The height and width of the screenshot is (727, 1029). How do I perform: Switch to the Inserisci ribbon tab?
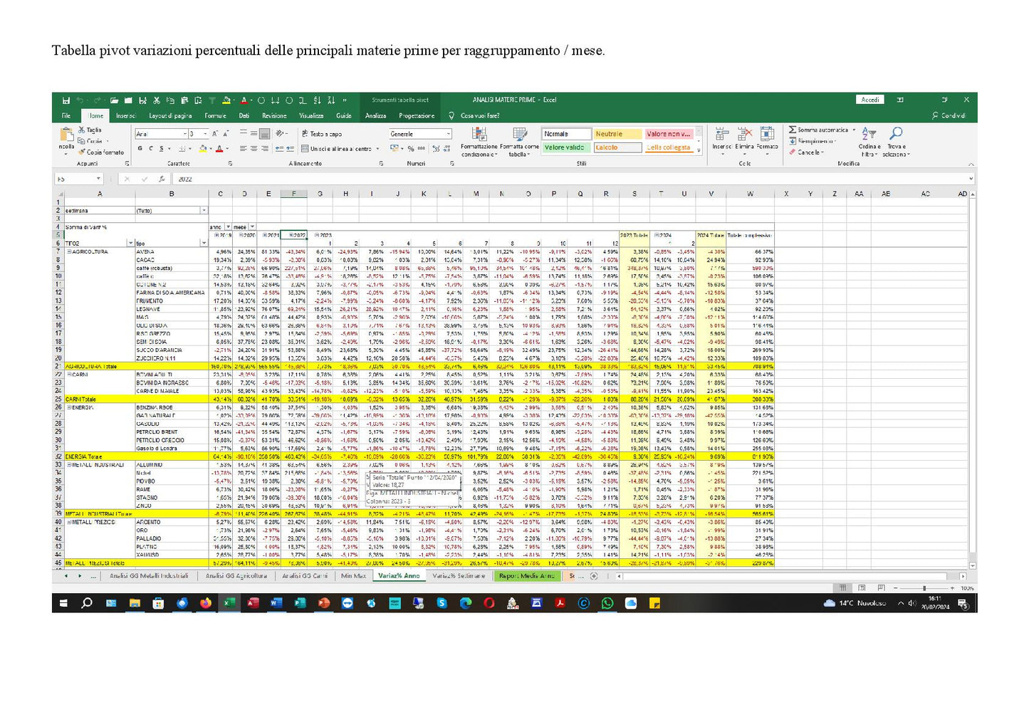[126, 115]
